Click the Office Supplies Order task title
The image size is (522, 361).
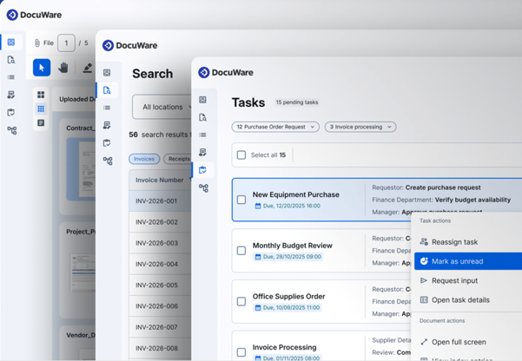tap(288, 297)
